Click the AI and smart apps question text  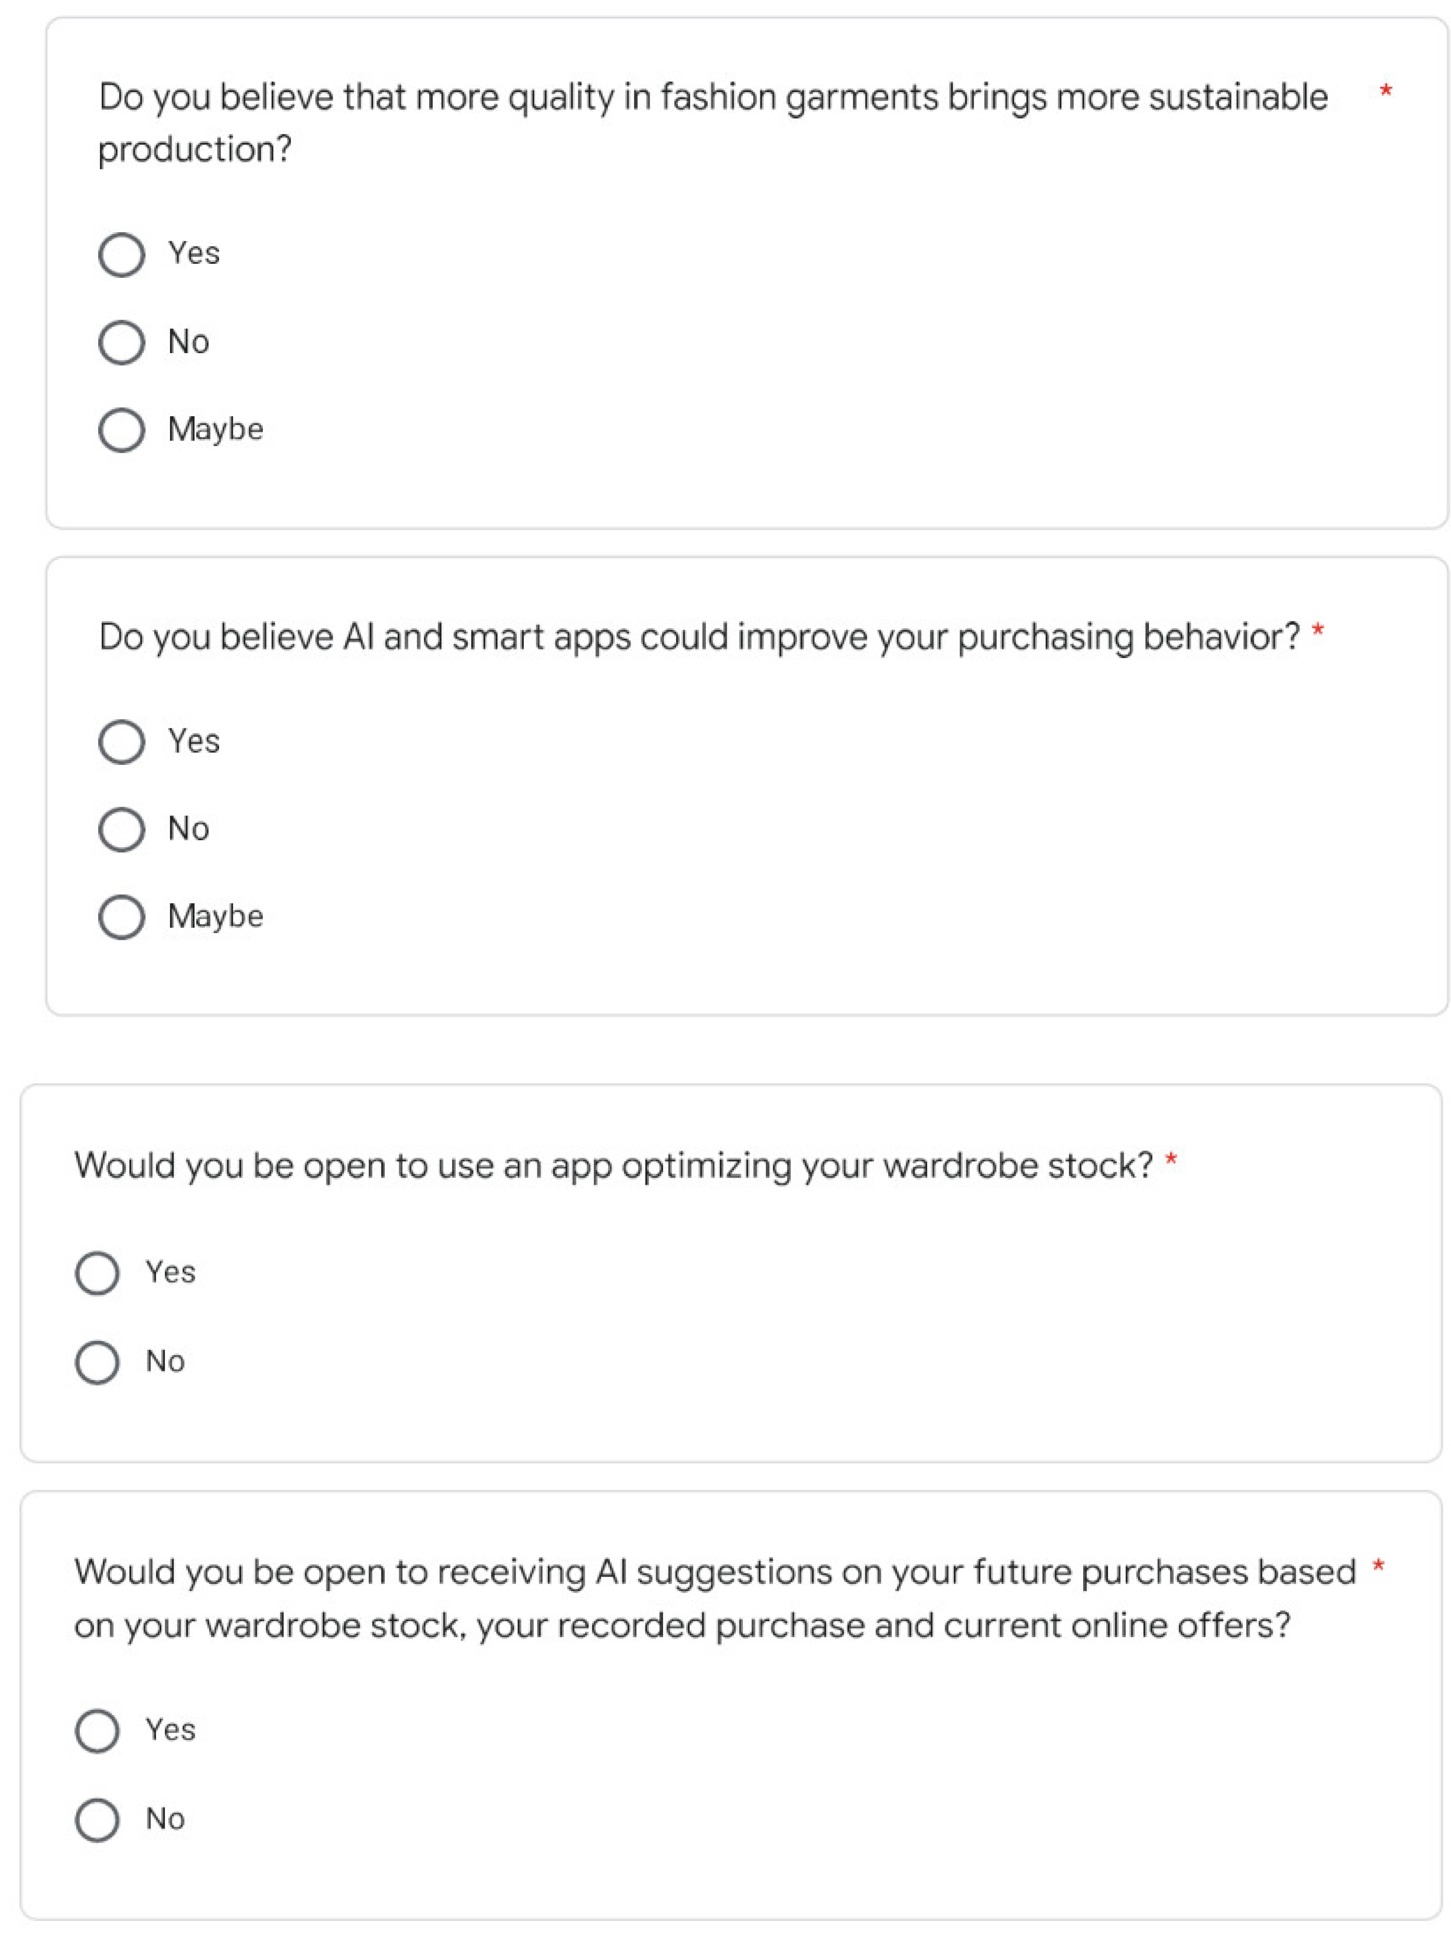coord(698,637)
